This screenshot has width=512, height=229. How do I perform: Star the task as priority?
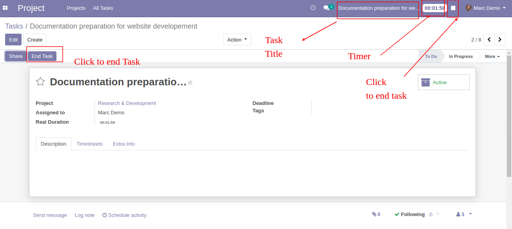pyautogui.click(x=40, y=81)
